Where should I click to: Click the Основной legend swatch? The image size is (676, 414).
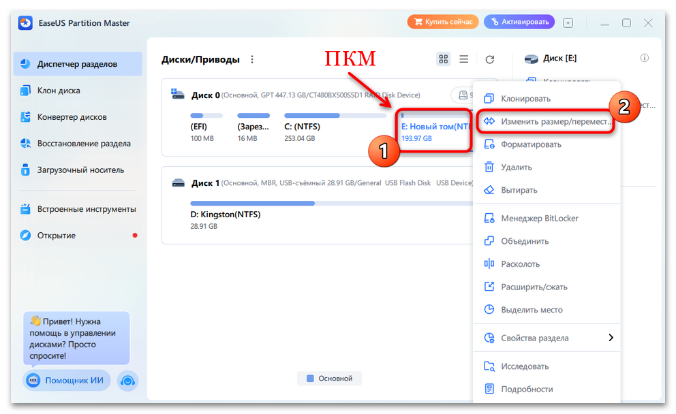pos(310,378)
